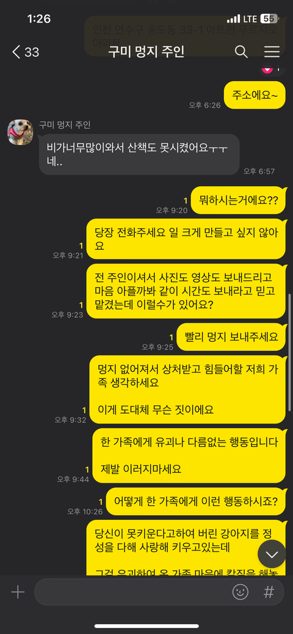Tap chat title 구미 멍지 주인
Screen dimensions: 293x634
coord(146,52)
